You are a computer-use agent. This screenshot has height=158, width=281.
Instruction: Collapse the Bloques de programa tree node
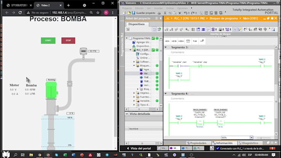point(134,66)
